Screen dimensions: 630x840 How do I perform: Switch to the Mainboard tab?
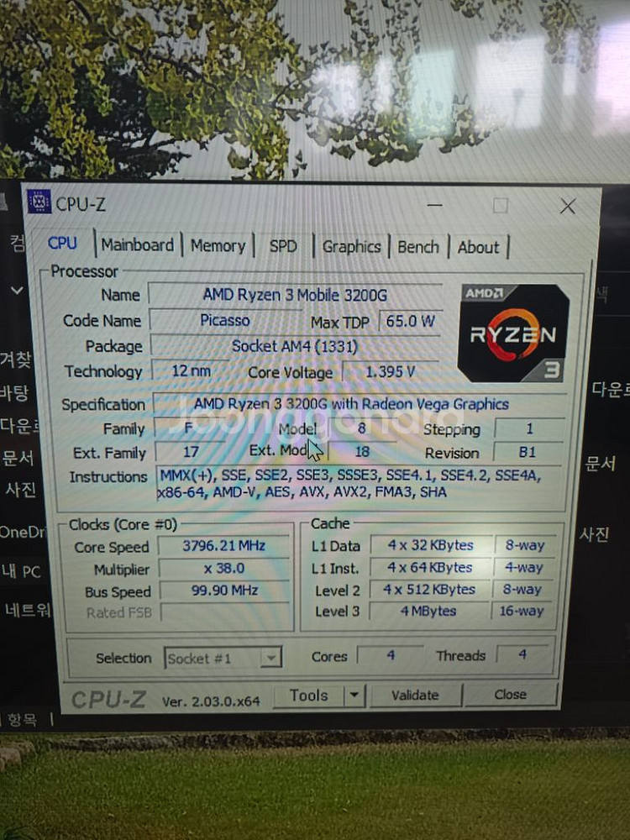(x=138, y=245)
